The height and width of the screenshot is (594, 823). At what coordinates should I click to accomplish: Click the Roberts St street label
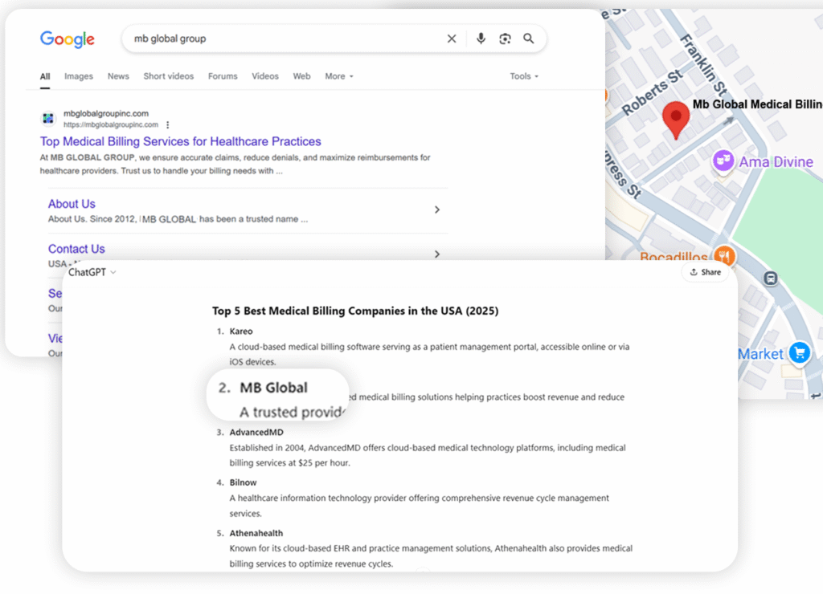tap(653, 92)
